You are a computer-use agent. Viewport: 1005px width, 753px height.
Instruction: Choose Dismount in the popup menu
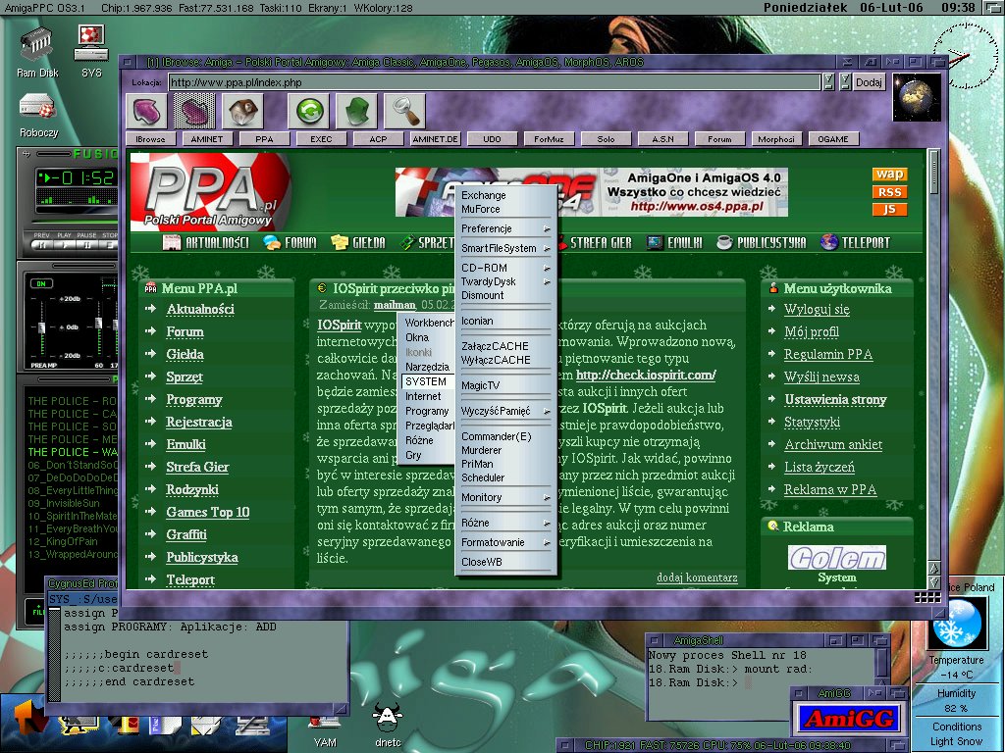pos(483,296)
